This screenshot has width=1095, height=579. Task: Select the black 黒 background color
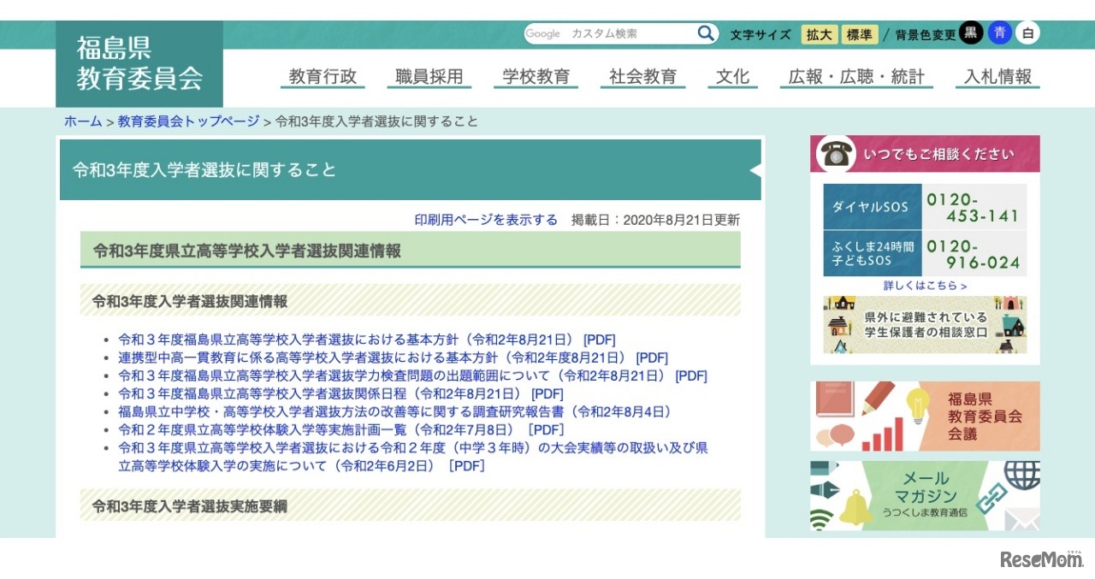pyautogui.click(x=971, y=33)
